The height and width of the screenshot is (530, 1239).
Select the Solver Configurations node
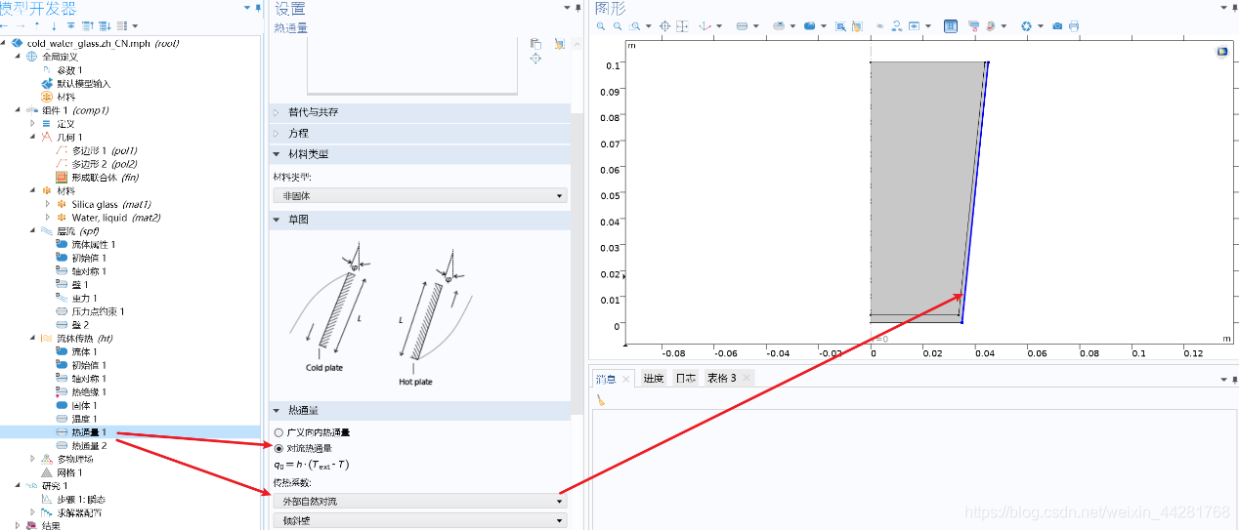[79, 512]
